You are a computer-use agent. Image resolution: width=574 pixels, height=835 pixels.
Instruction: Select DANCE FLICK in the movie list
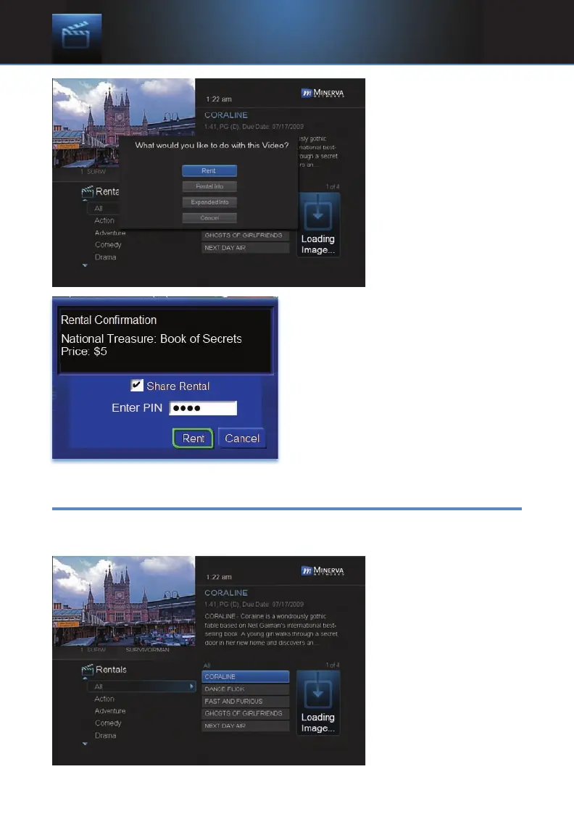(x=246, y=689)
